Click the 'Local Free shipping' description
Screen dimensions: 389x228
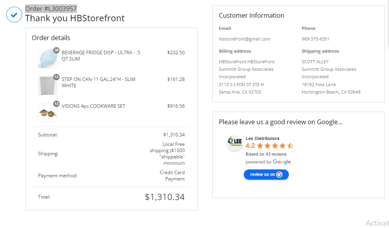coord(167,154)
